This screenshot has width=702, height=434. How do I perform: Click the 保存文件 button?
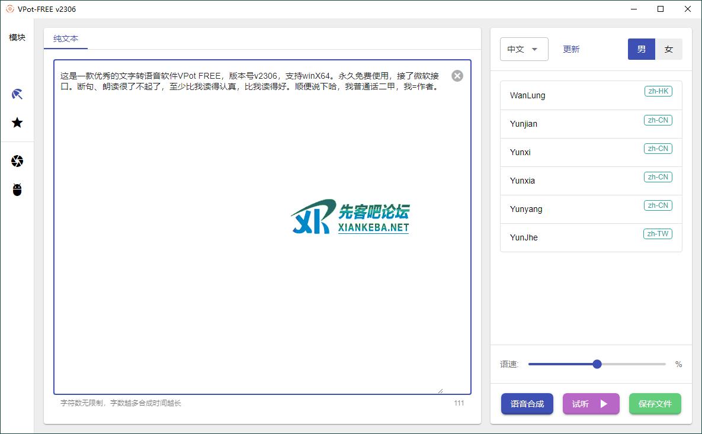tap(655, 404)
